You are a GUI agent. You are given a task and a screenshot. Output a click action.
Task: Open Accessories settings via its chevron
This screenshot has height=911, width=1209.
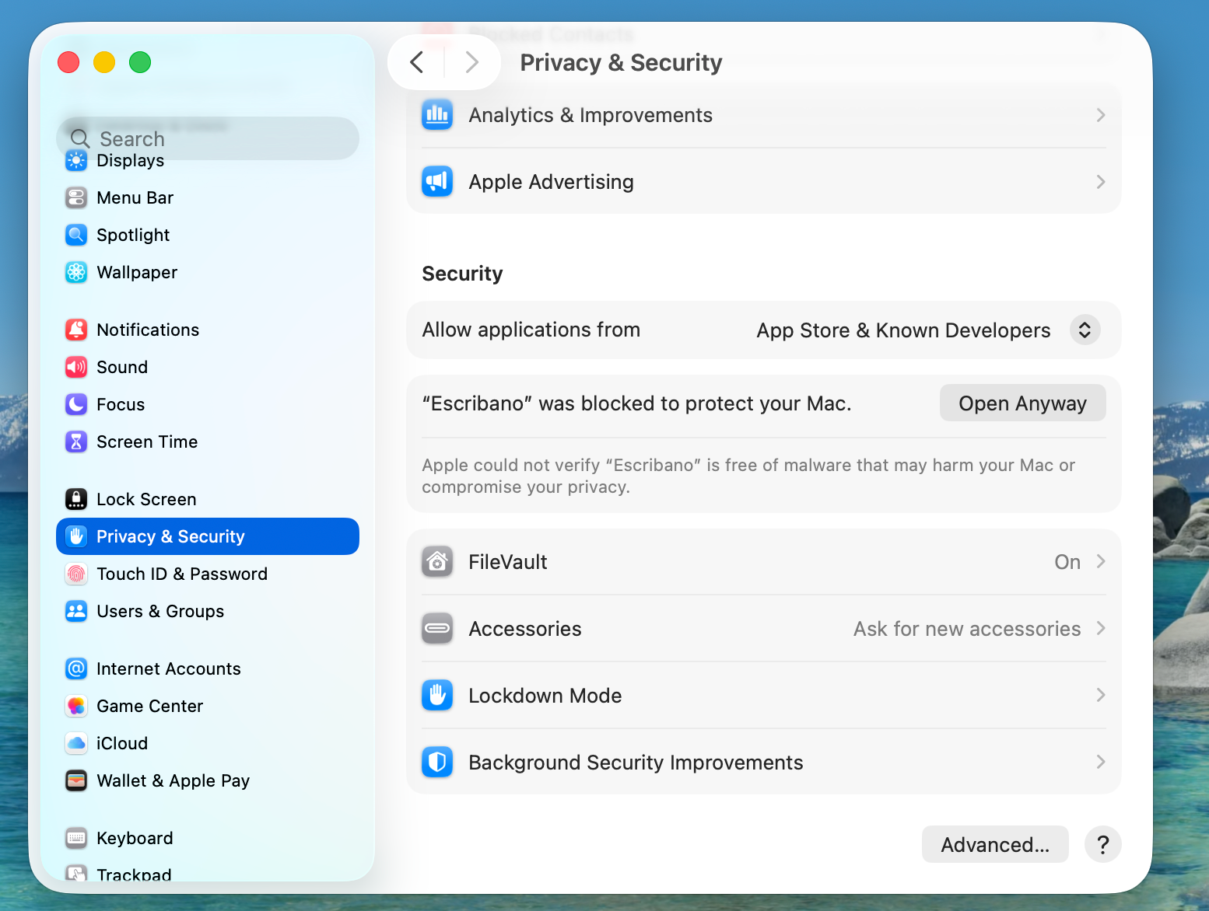1100,628
